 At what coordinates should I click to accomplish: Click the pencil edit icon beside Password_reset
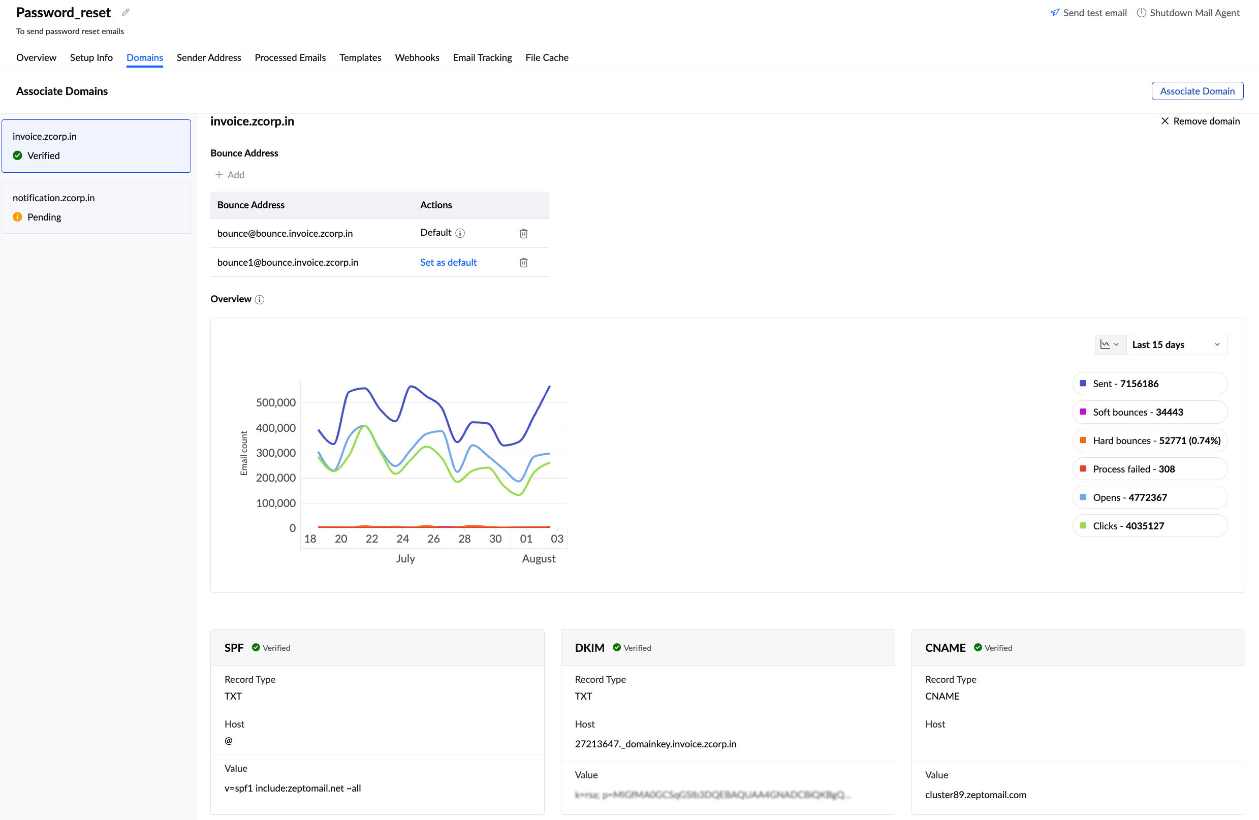point(125,12)
